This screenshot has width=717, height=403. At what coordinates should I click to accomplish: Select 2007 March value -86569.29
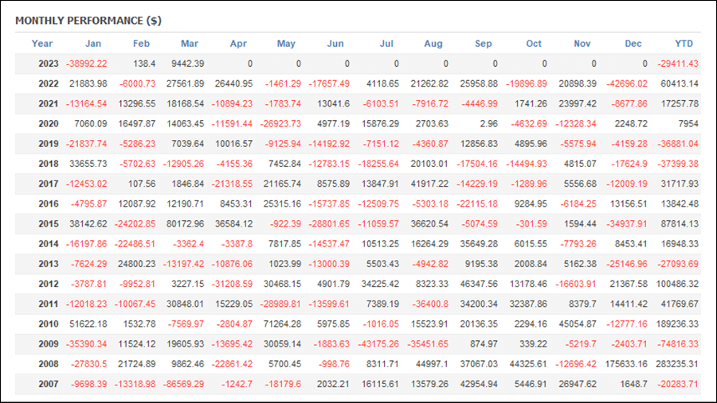click(x=183, y=384)
